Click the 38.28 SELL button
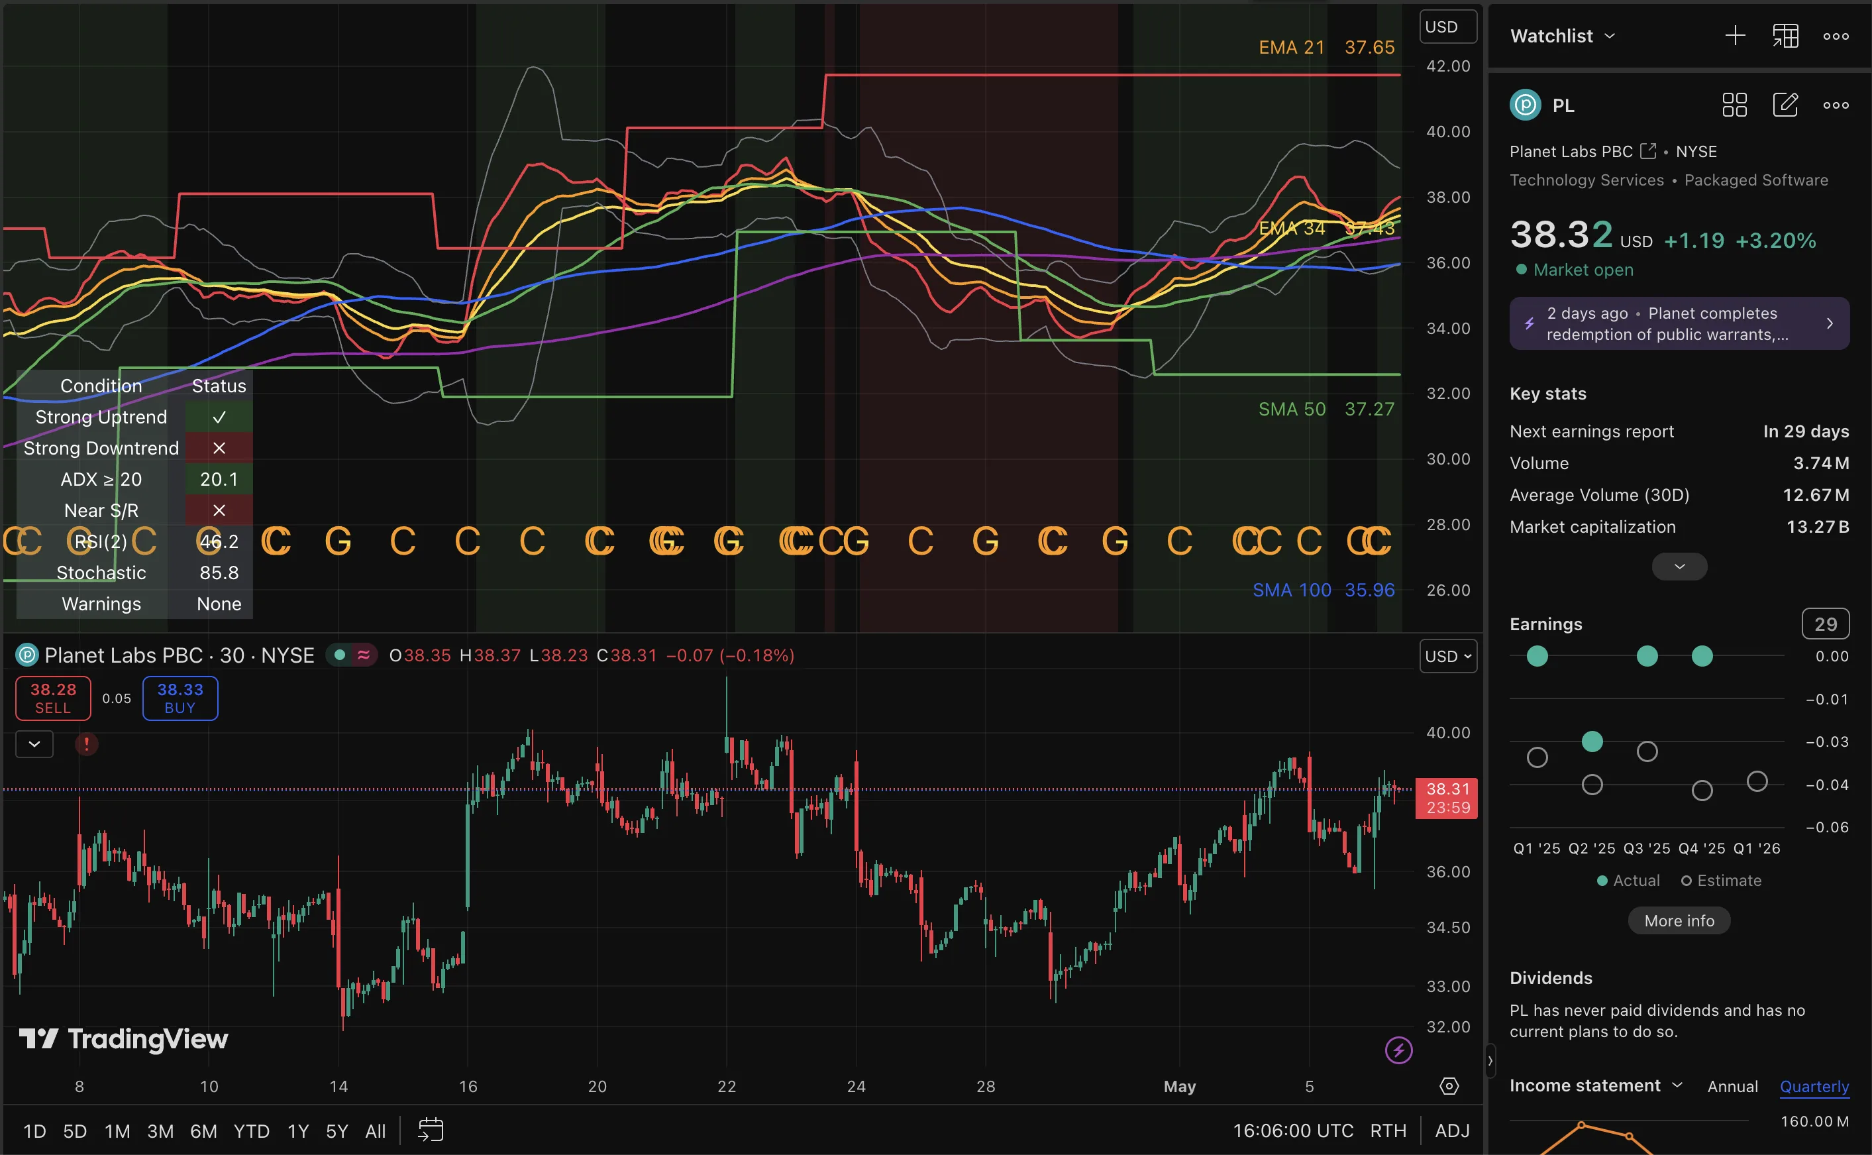This screenshot has width=1872, height=1155. click(x=53, y=697)
